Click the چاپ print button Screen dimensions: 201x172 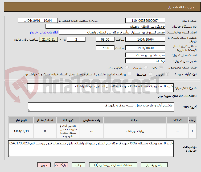(79, 165)
